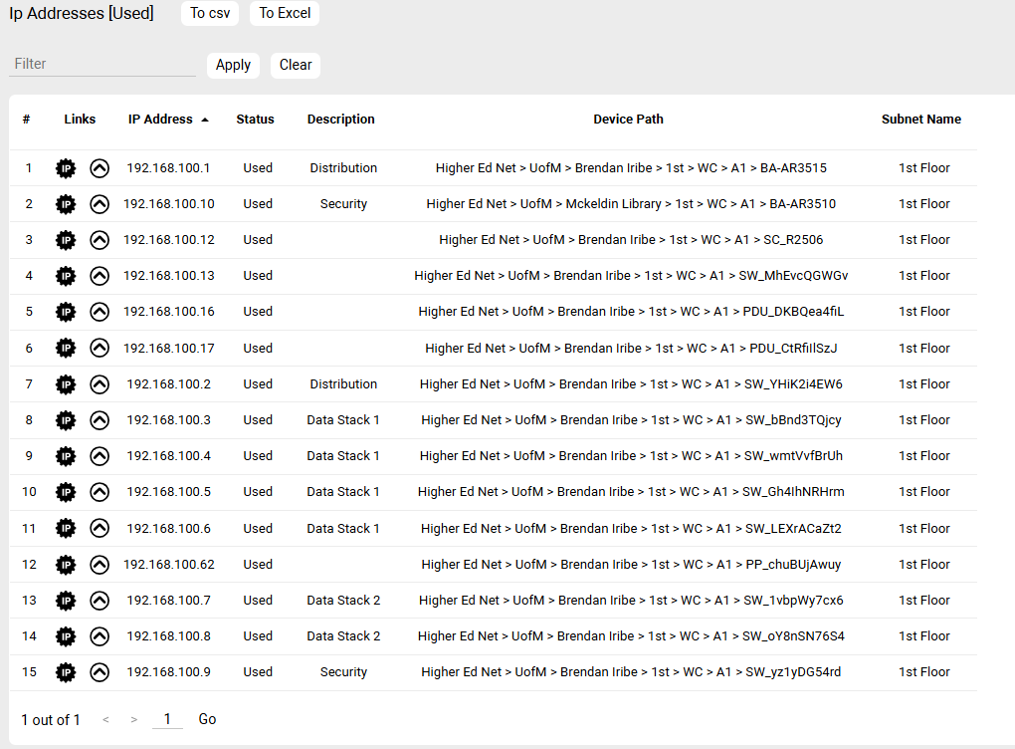The image size is (1015, 749).
Task: Go to the next page arrow
Action: [134, 719]
